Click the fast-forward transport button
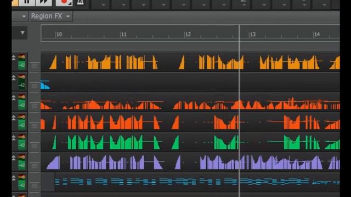The width and height of the screenshot is (351, 197). pos(44,2)
